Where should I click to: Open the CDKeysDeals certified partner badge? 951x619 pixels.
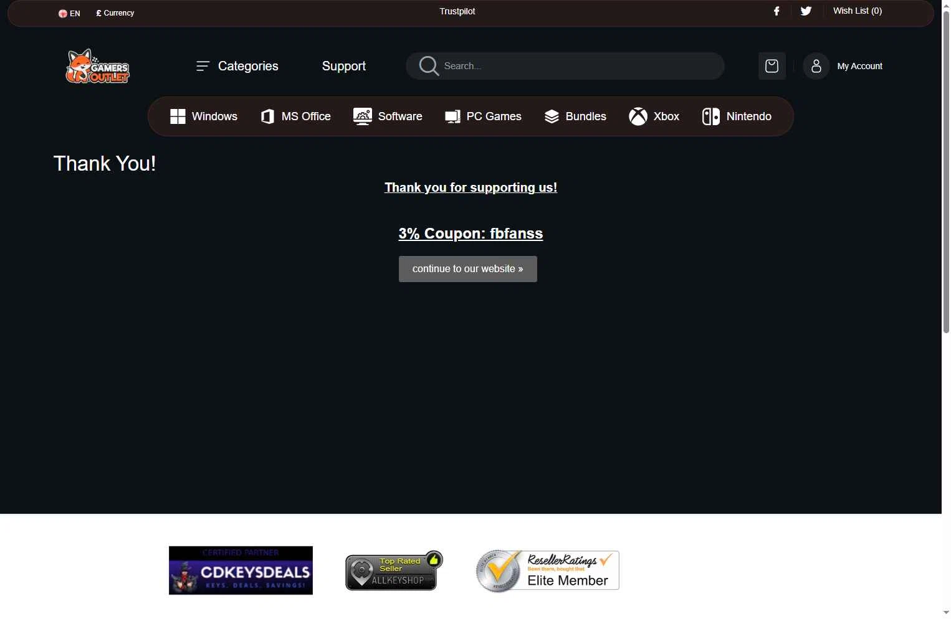[241, 570]
